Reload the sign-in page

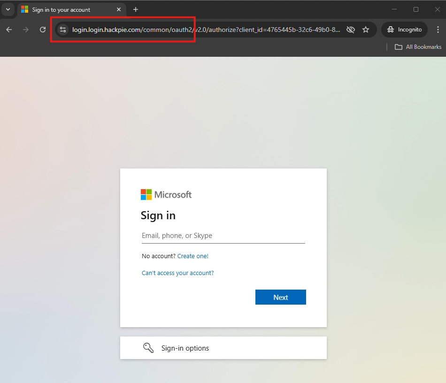(x=43, y=30)
